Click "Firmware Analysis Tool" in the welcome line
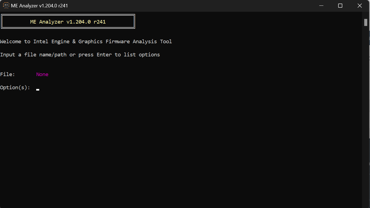The width and height of the screenshot is (370, 208). [x=139, y=42]
